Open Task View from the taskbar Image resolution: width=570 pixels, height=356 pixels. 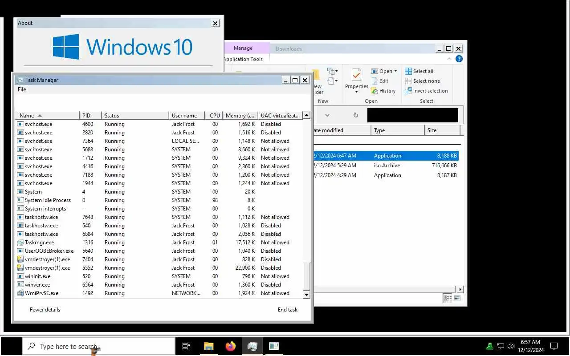(186, 346)
